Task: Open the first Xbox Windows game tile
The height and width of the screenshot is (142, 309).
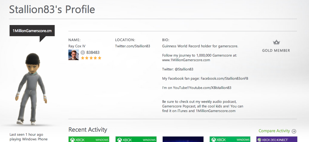Action: coord(89,139)
